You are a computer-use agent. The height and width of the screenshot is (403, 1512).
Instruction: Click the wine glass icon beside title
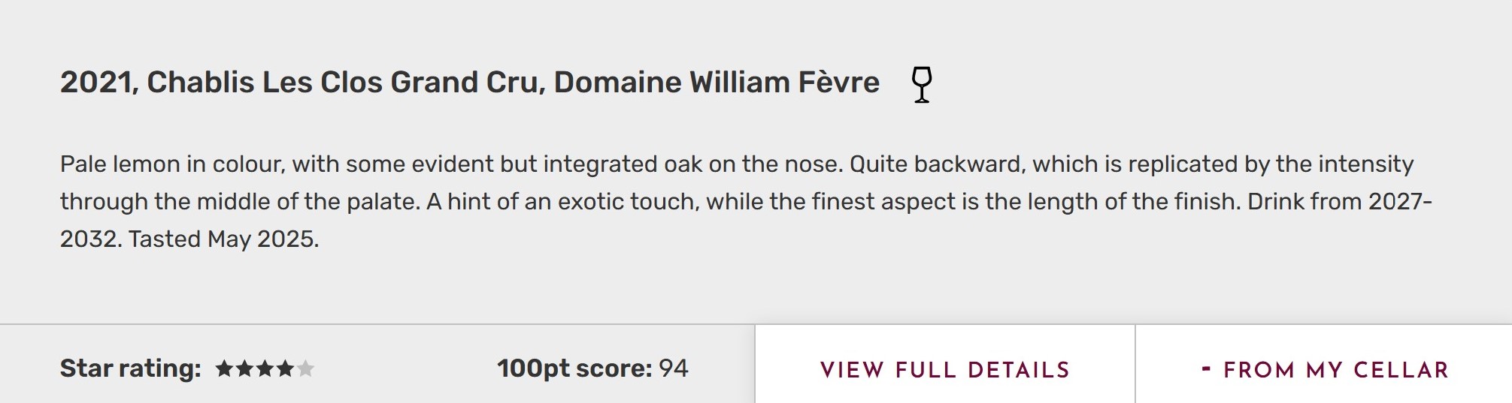921,83
